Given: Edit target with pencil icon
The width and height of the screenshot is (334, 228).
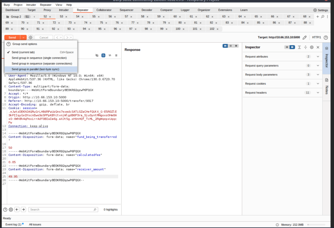Looking at the screenshot, I should tap(305, 38).
